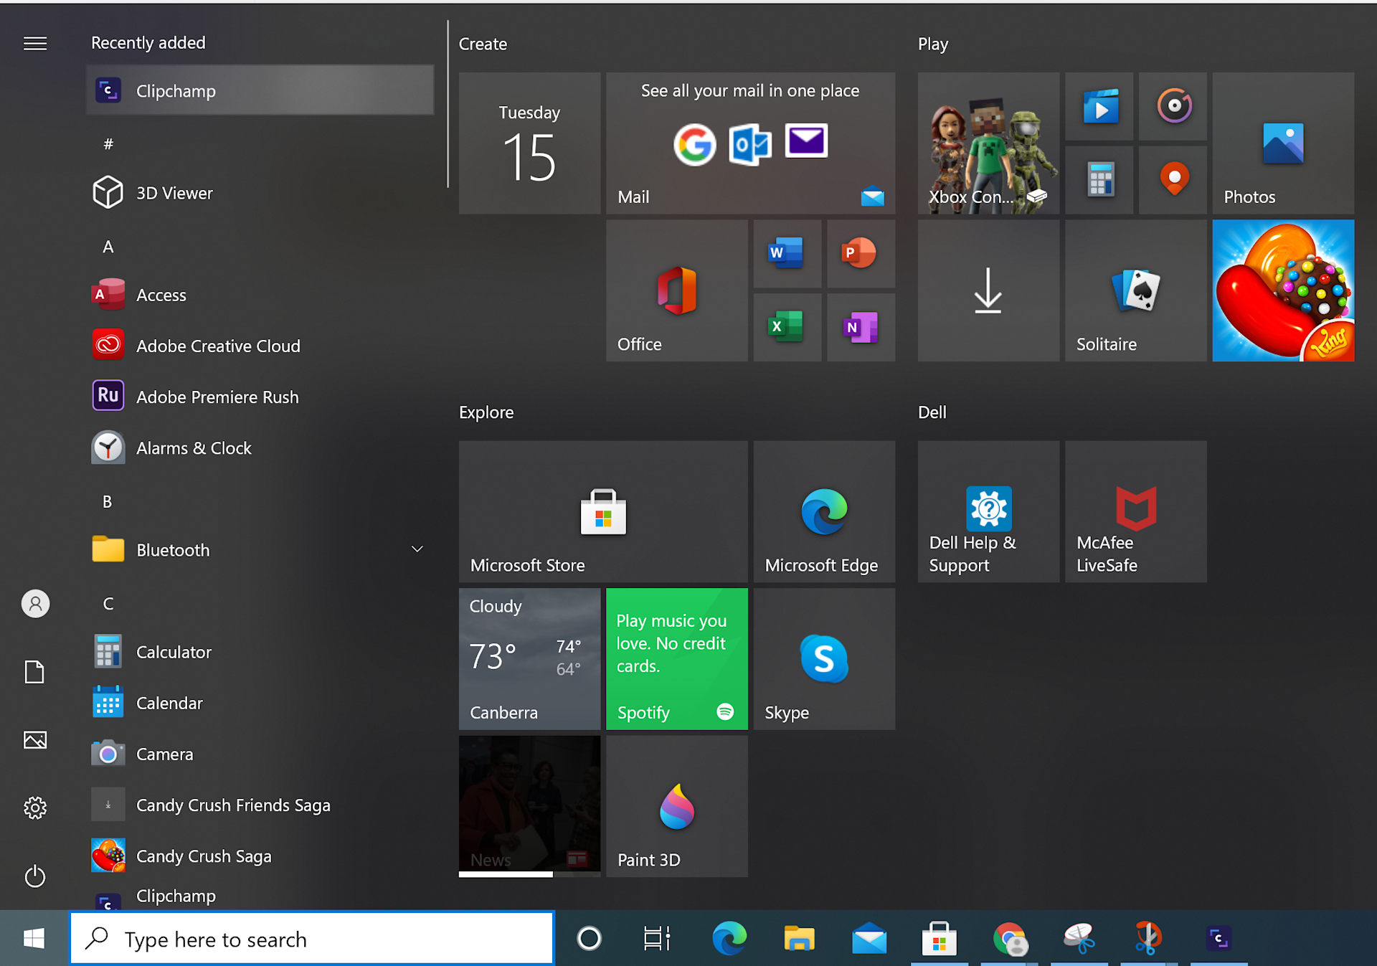The width and height of the screenshot is (1377, 966).
Task: Open the Word small tile
Action: coord(787,253)
